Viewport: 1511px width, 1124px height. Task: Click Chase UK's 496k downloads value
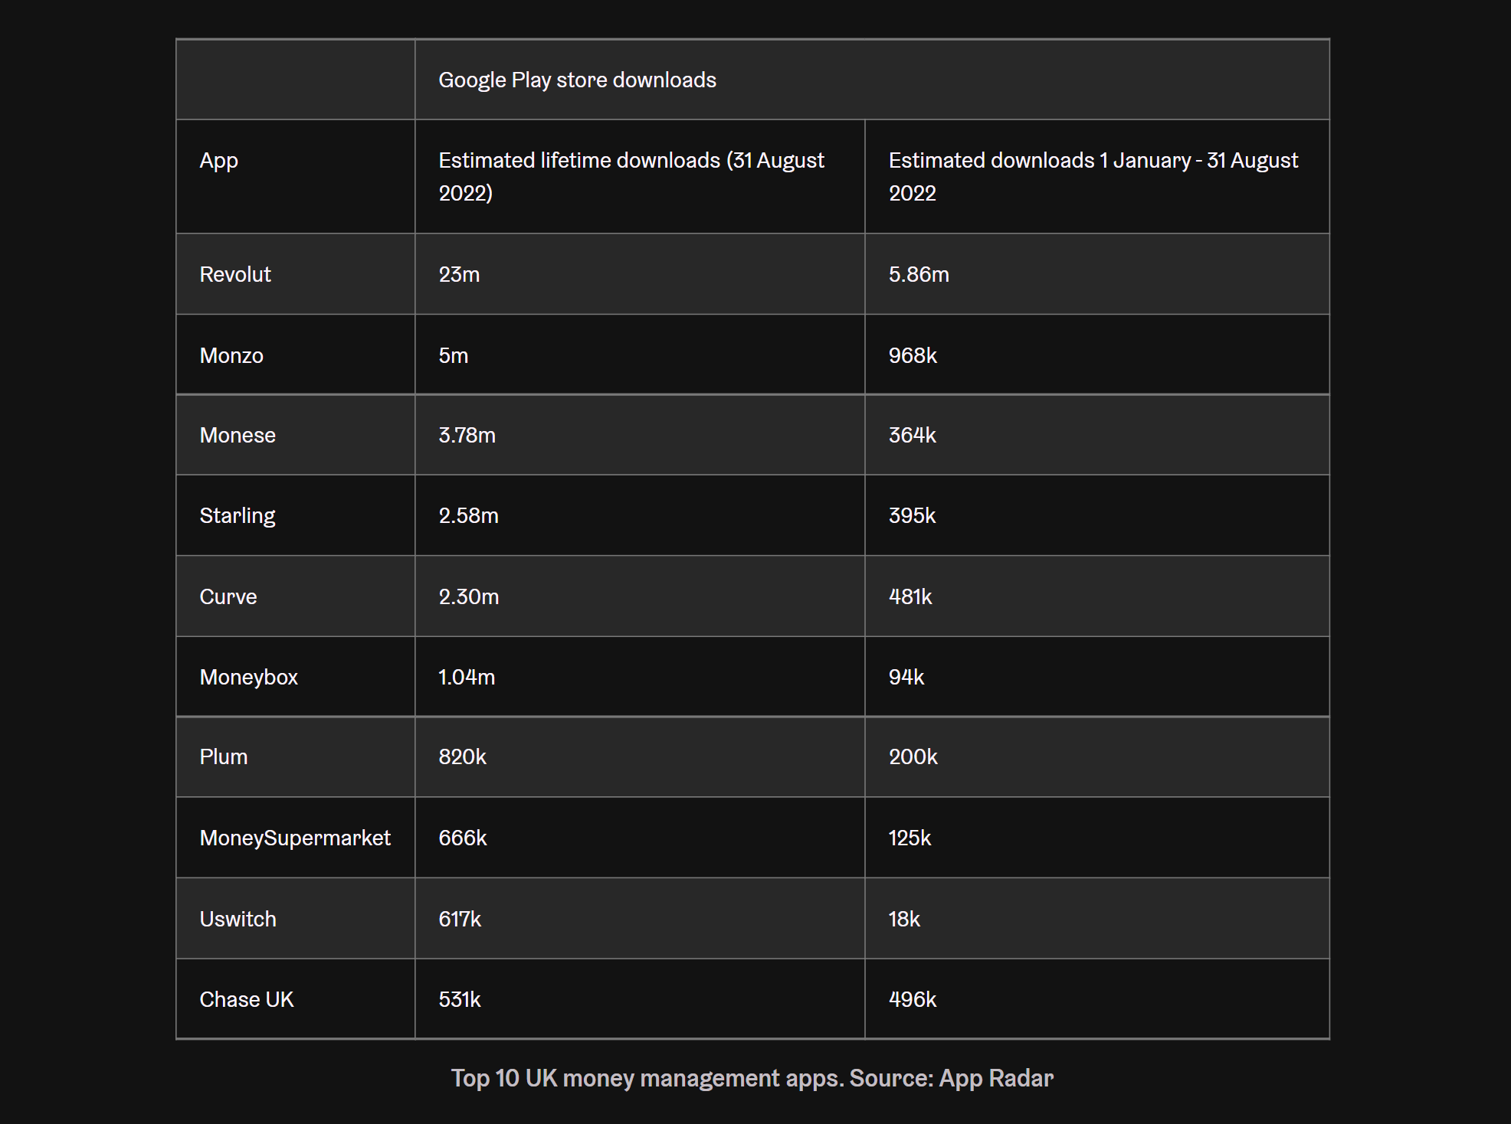point(913,999)
